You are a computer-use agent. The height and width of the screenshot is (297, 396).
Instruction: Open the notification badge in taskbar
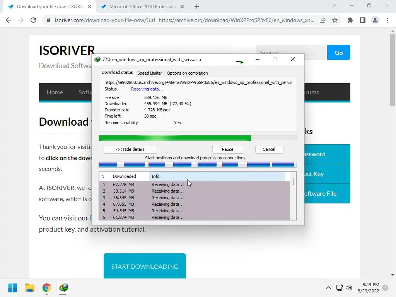pyautogui.click(x=386, y=288)
